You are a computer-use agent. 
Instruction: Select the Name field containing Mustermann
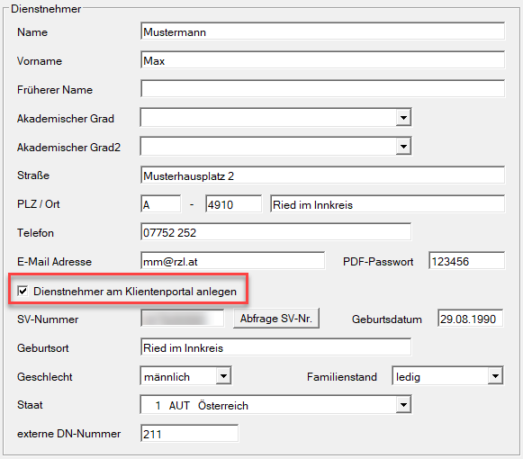pos(322,31)
